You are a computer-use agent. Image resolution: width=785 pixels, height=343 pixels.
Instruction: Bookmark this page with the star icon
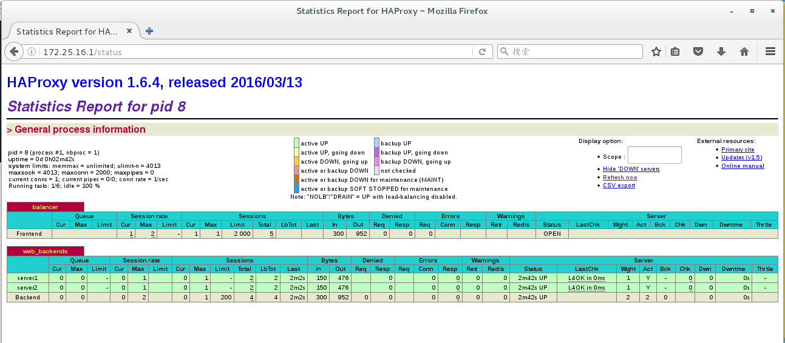[656, 52]
